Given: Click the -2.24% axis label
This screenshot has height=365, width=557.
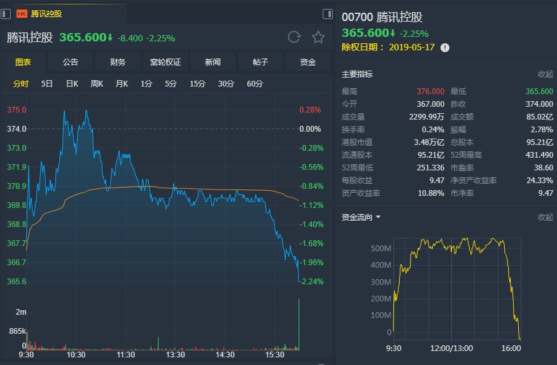Looking at the screenshot, I should [311, 281].
